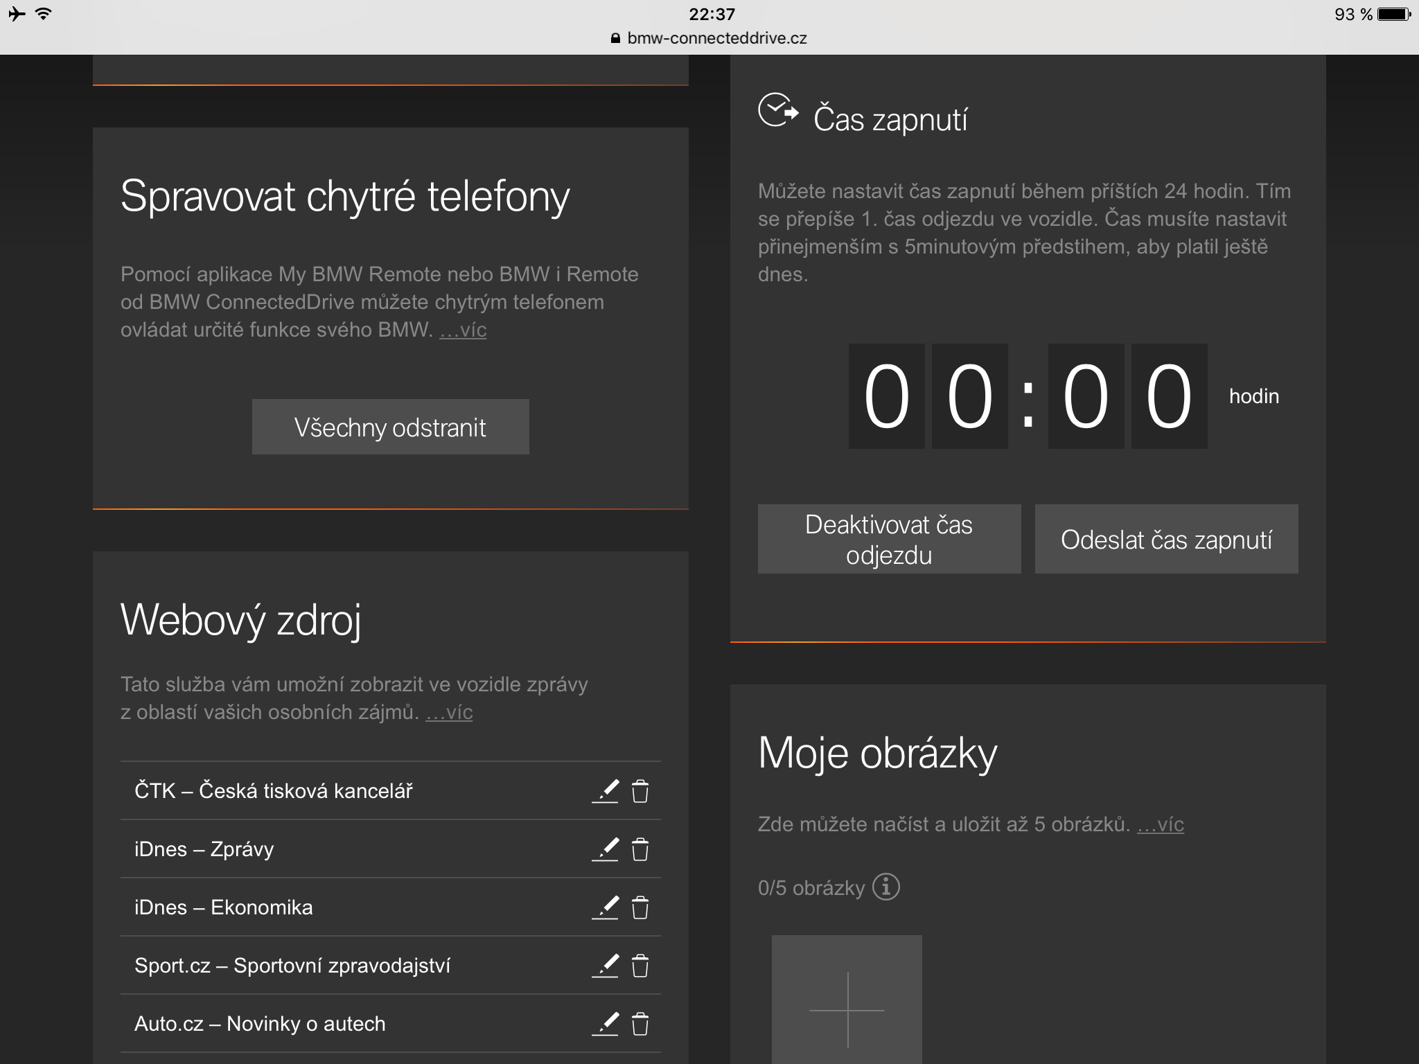Expand …víc under Spravovat chytré telefony
1419x1064 pixels.
463,330
